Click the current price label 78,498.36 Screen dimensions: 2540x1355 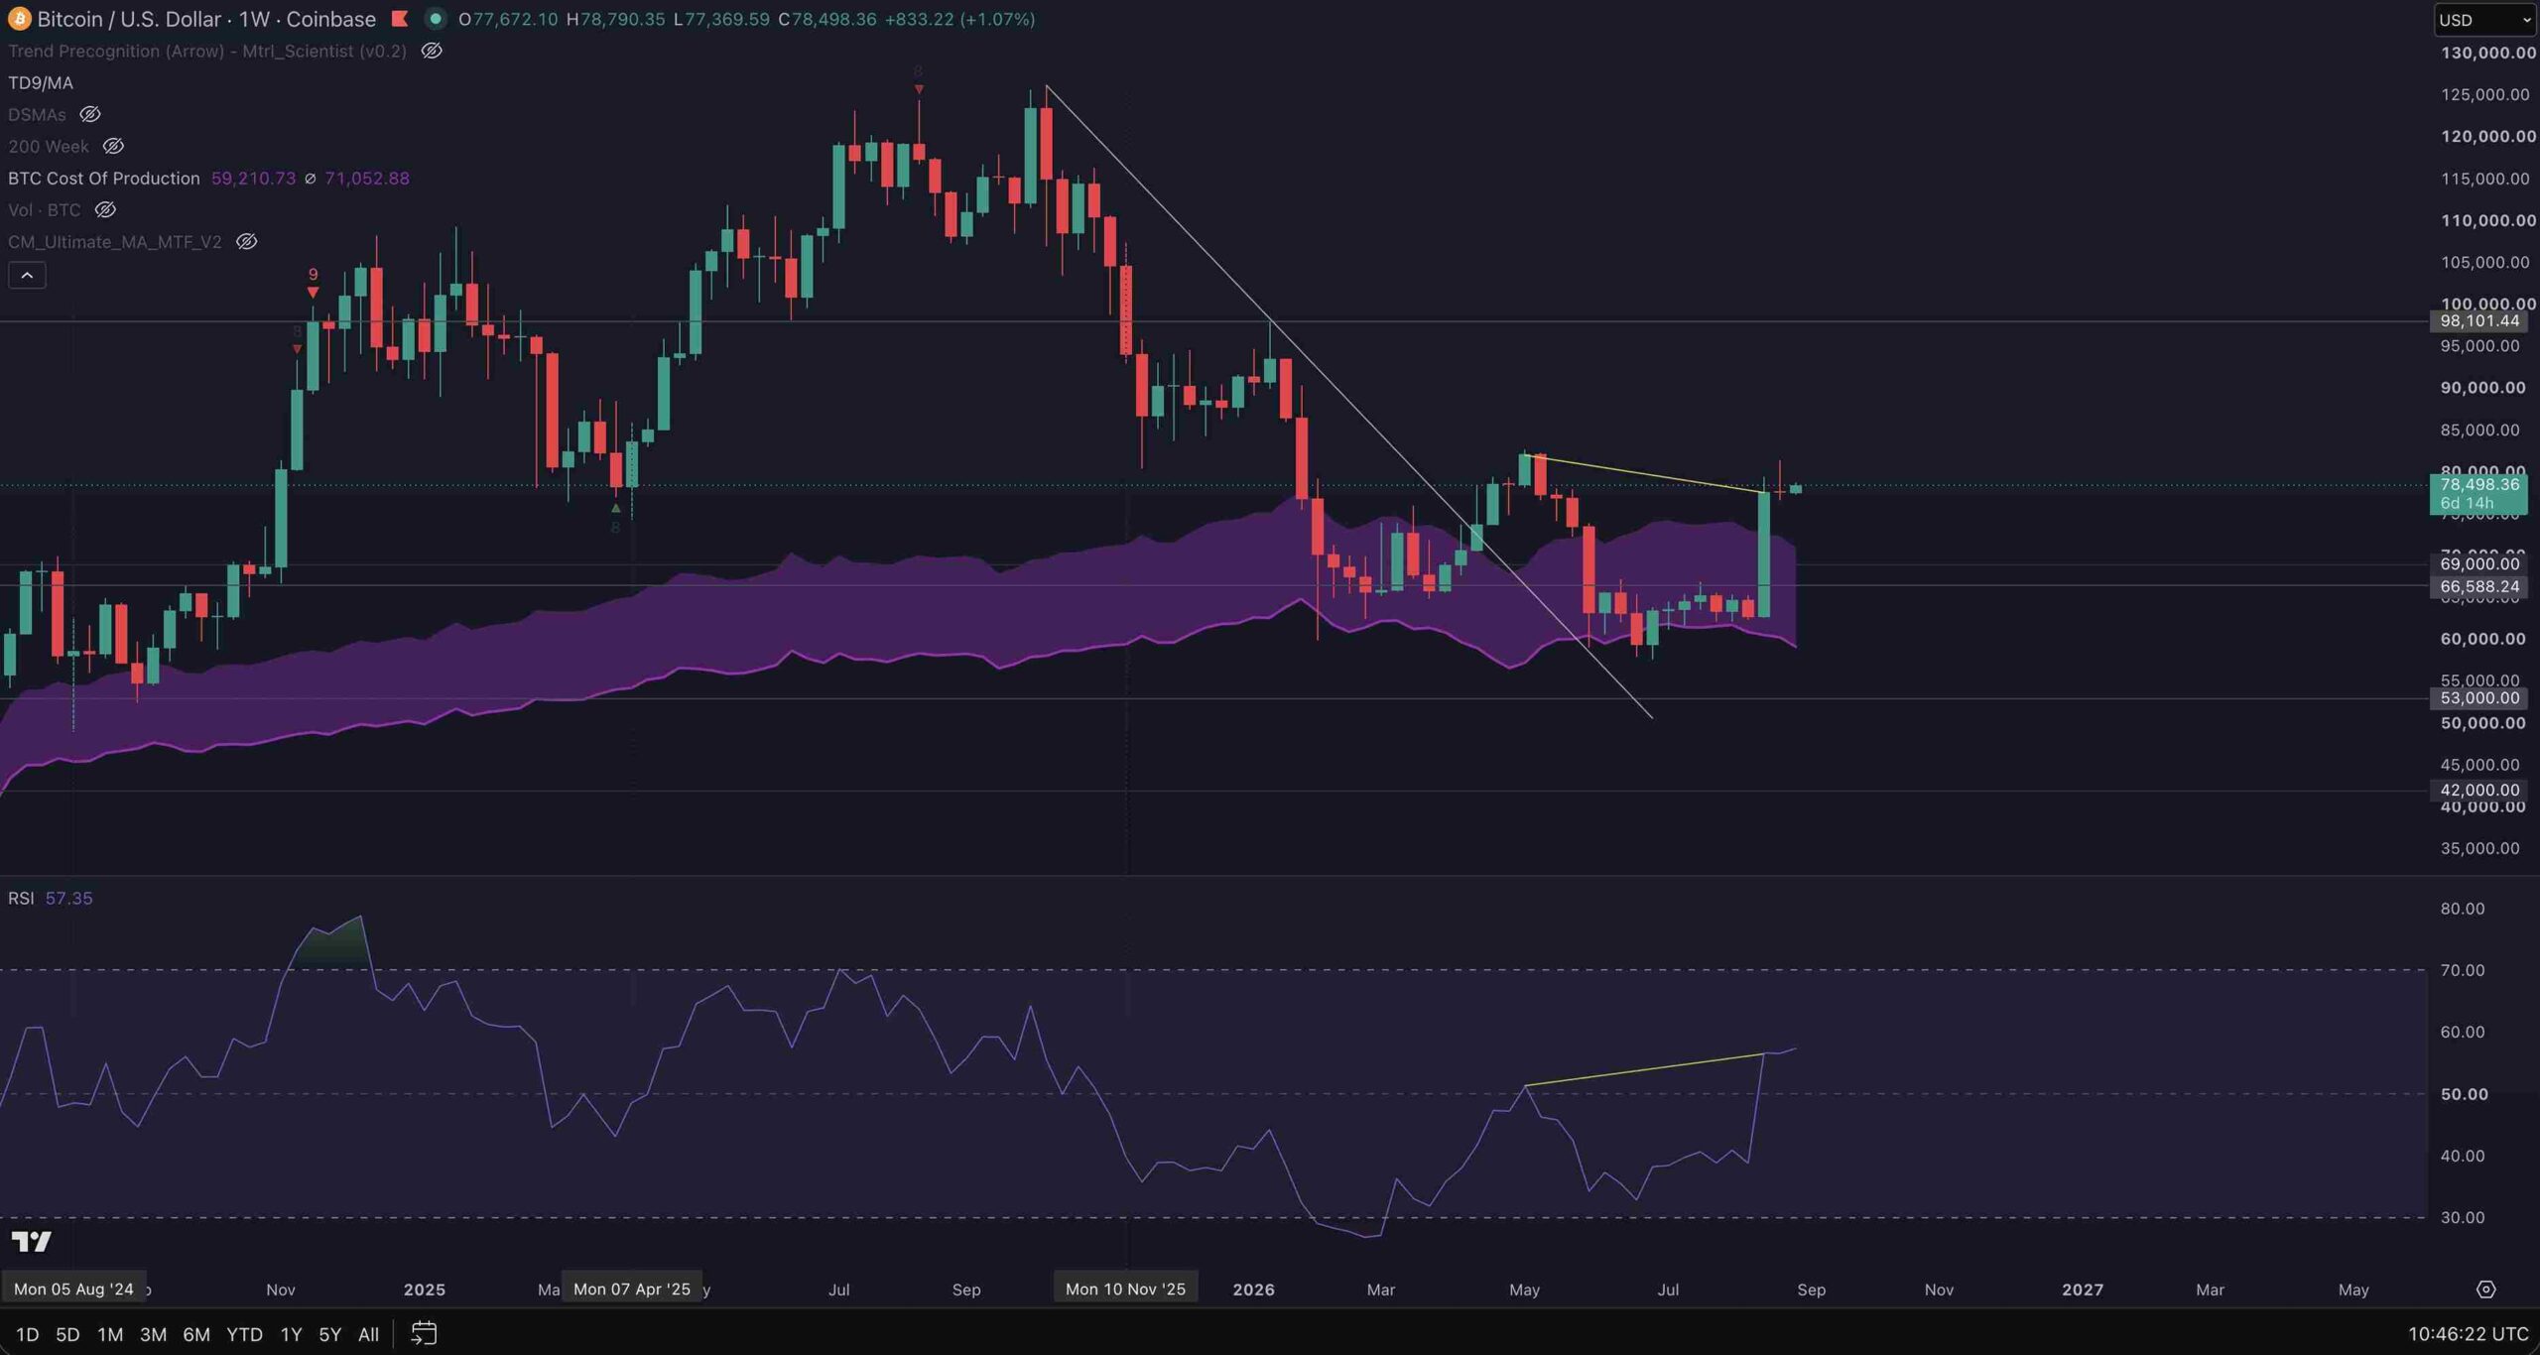click(2479, 485)
